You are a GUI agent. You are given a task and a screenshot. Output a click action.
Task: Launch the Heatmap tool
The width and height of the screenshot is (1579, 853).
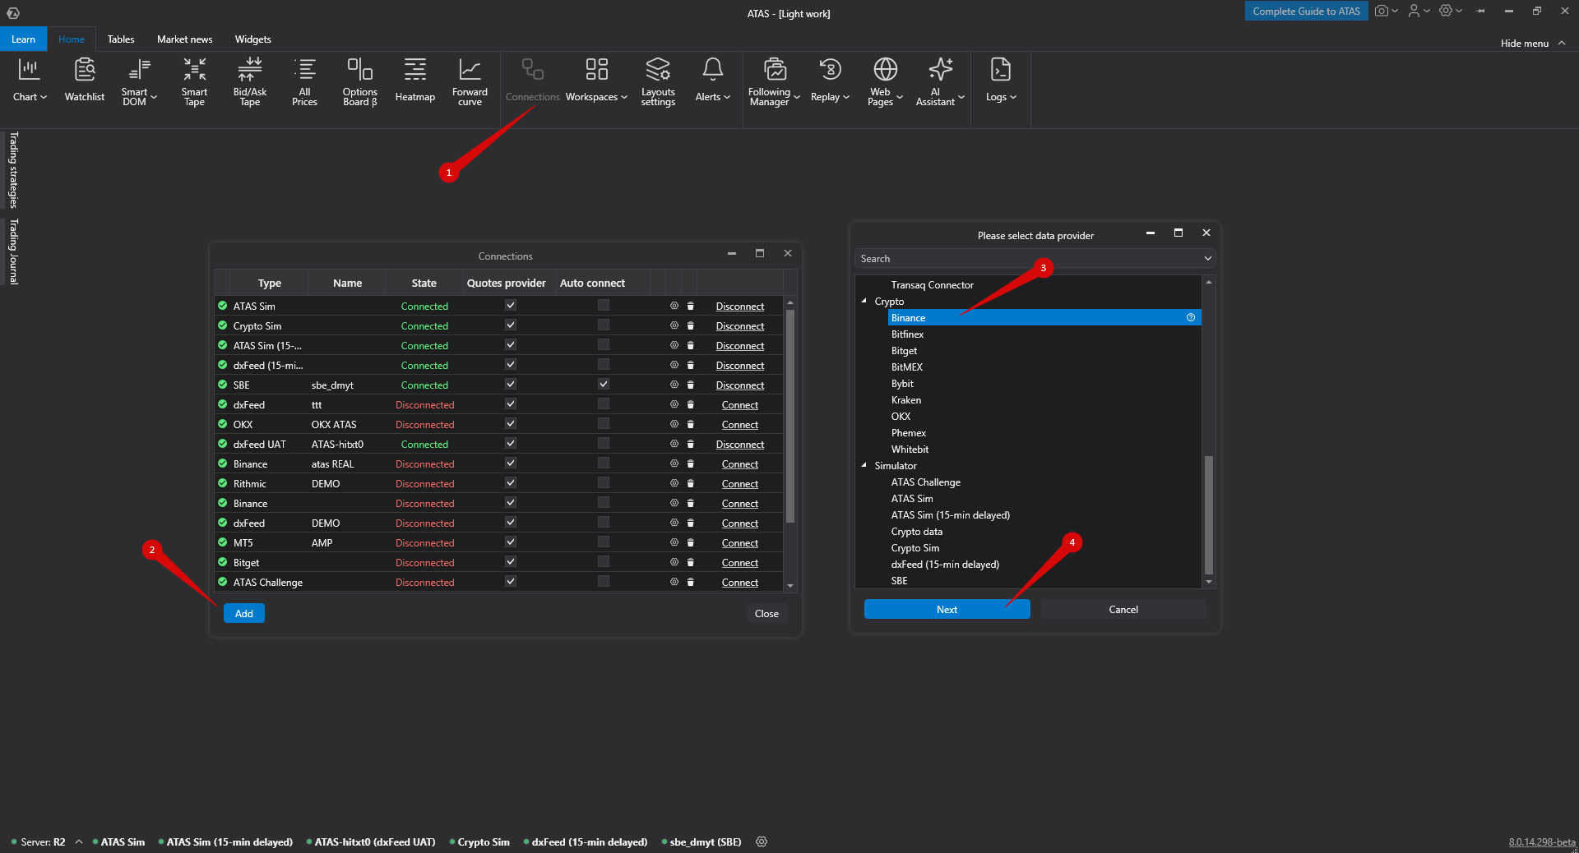pos(415,81)
